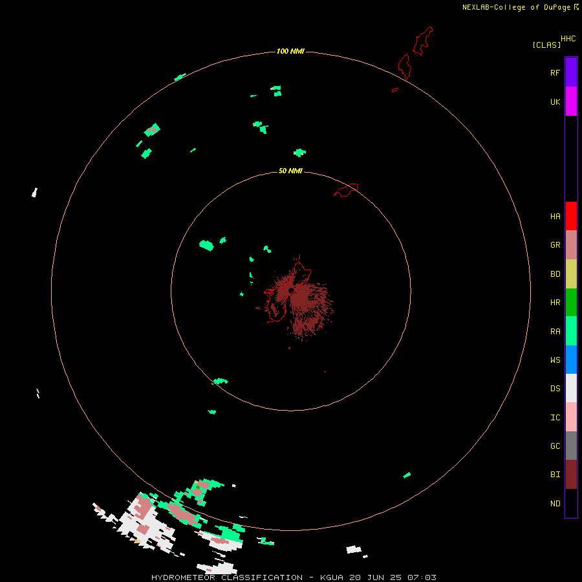
Task: Click the DS white legend swatch
Action: point(571,388)
